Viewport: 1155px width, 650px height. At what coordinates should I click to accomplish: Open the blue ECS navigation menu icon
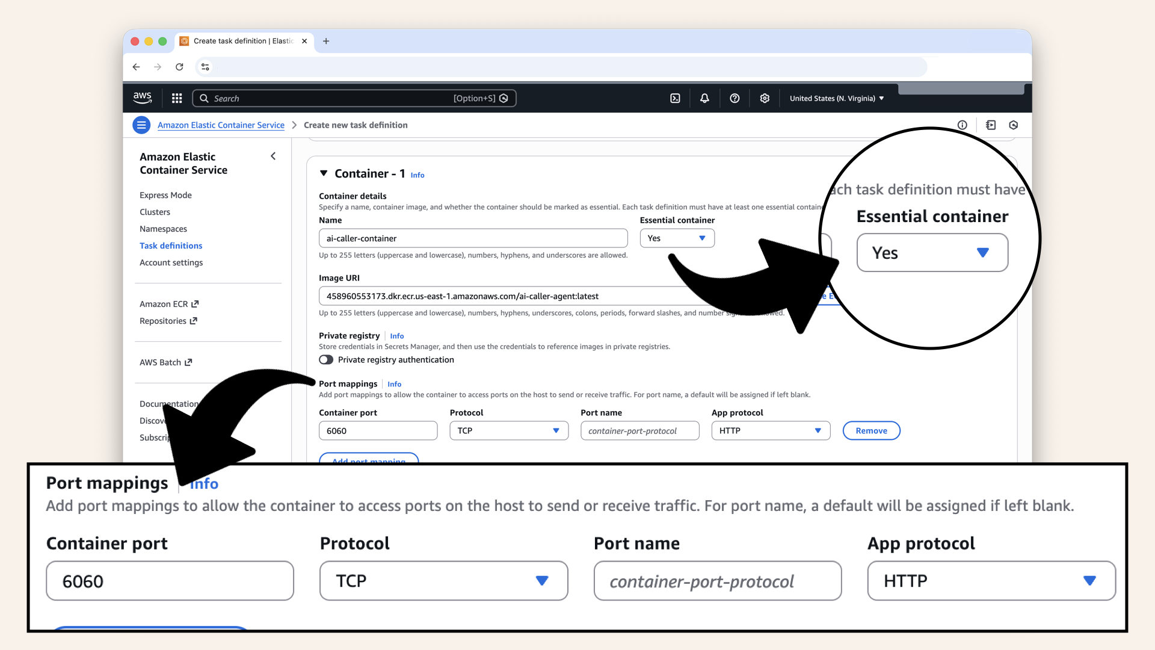[x=141, y=125]
